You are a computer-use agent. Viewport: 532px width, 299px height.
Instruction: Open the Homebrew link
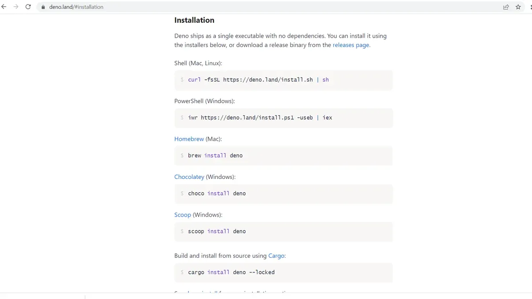coord(189,139)
